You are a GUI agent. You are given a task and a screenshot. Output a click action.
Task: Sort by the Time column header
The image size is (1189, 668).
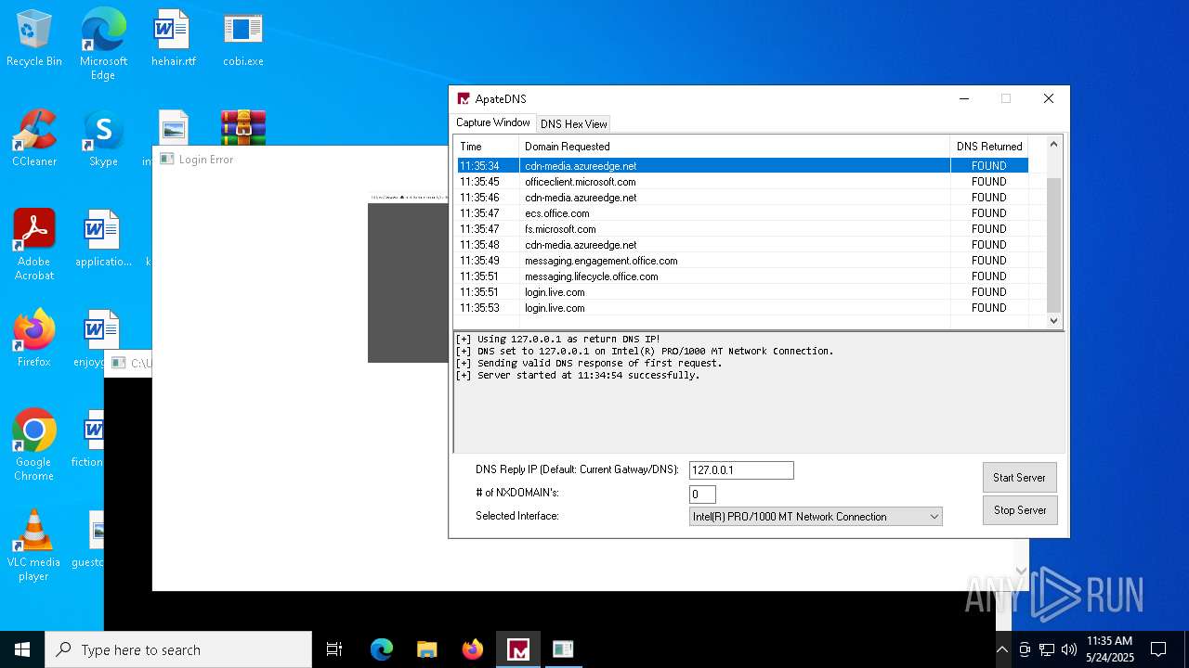(487, 146)
